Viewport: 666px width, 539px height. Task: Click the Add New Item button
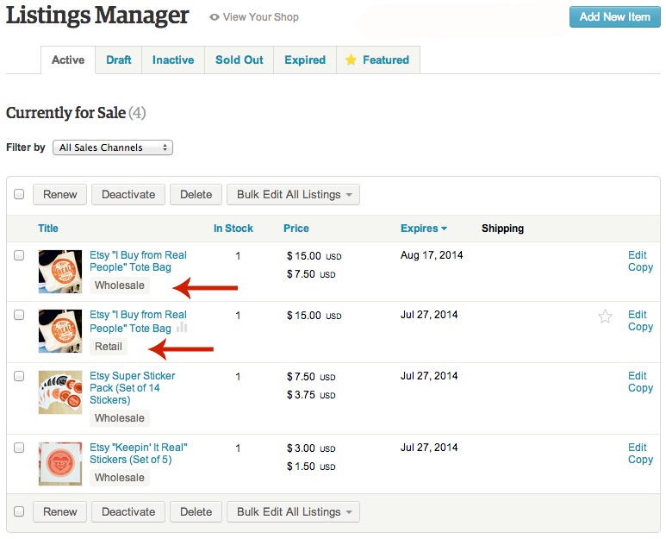[614, 17]
